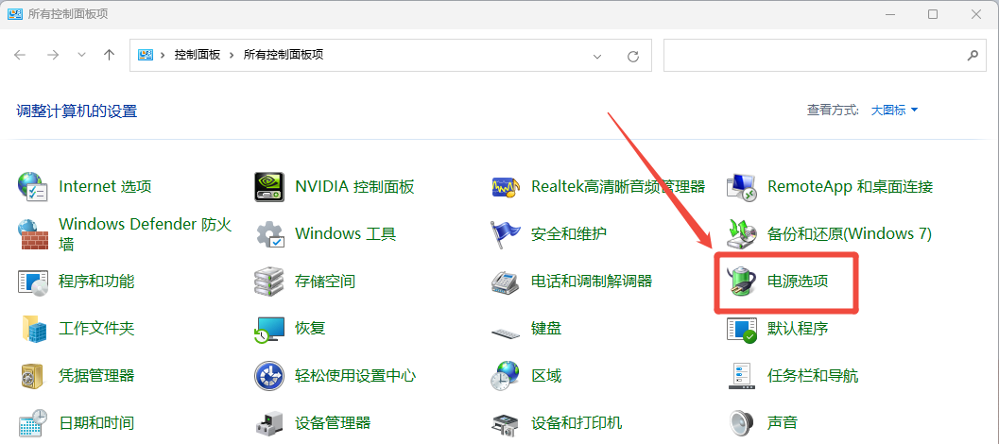Open the 电话和调制解调器 phone icon

pyautogui.click(x=507, y=281)
